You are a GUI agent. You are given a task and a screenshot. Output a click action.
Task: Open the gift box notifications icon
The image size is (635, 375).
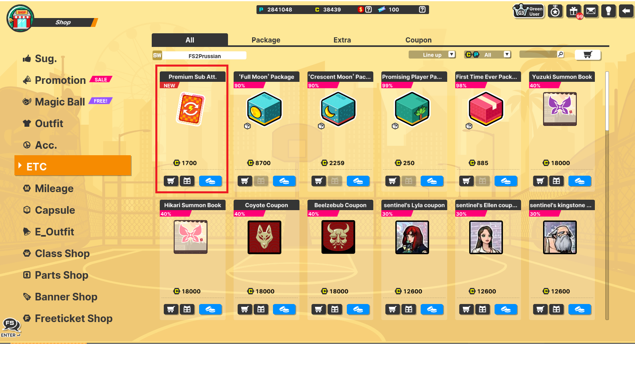click(574, 11)
